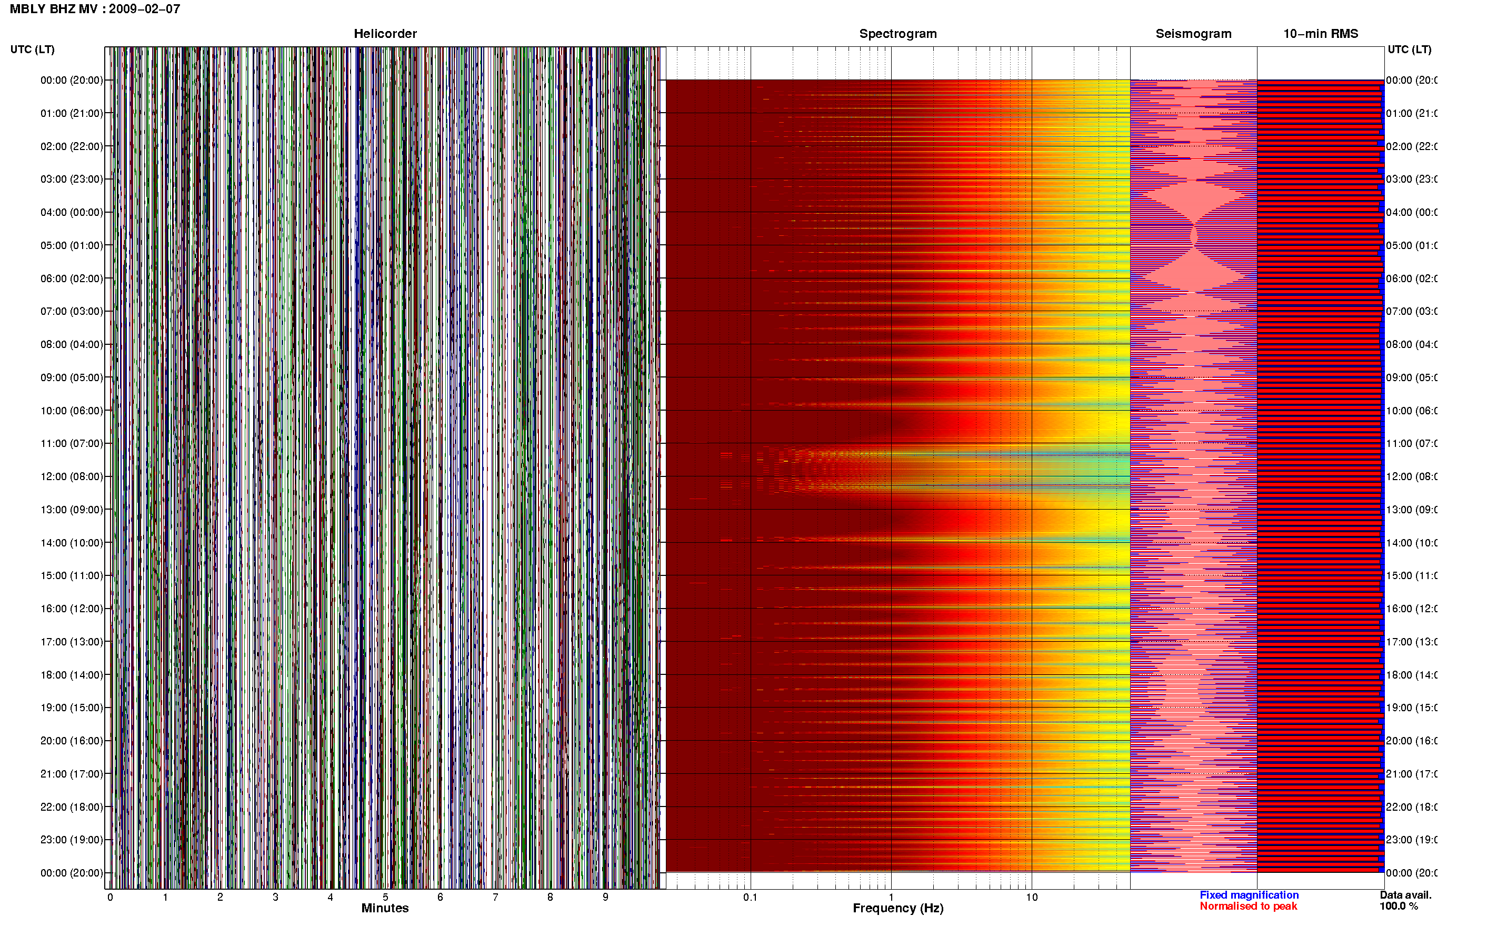Click the 'Frequency (Hz)' x-axis label
This screenshot has height=936, width=1497.
[x=898, y=909]
